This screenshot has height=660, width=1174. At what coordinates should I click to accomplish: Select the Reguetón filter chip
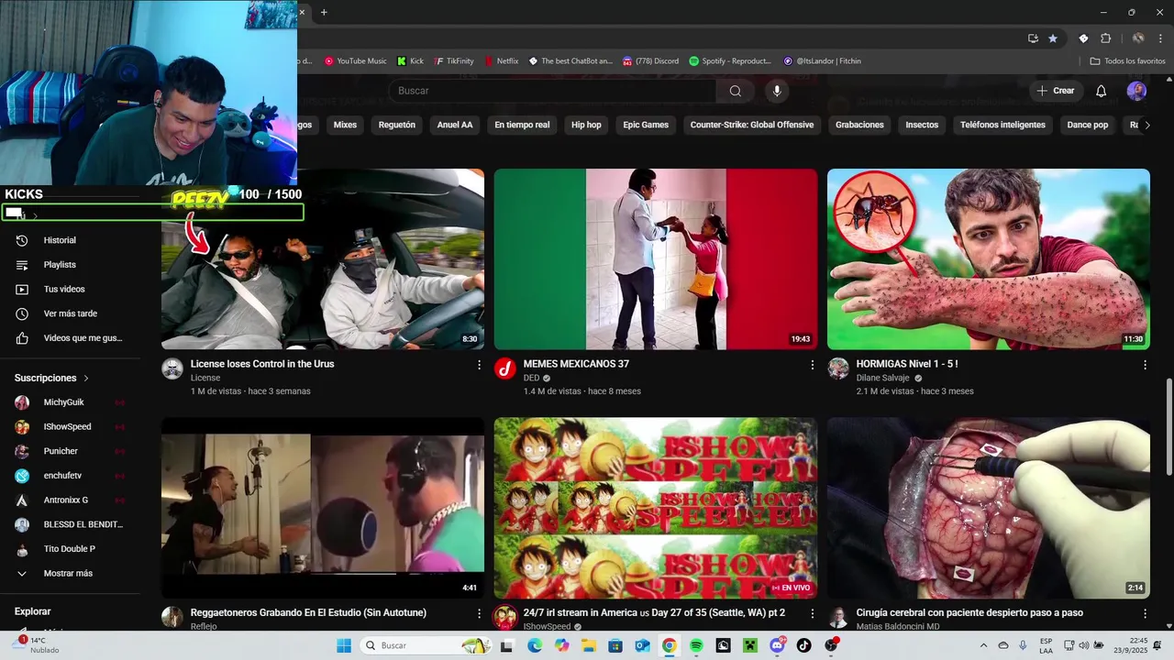point(397,125)
